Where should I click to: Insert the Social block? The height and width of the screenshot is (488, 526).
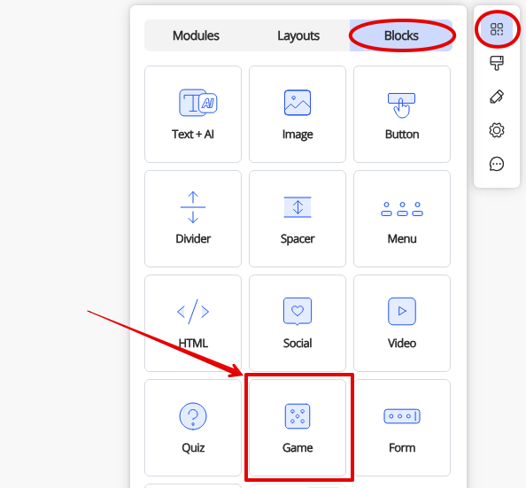tap(298, 323)
